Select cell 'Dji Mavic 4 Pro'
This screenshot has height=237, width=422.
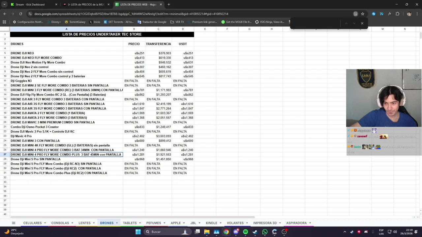(x=66, y=136)
